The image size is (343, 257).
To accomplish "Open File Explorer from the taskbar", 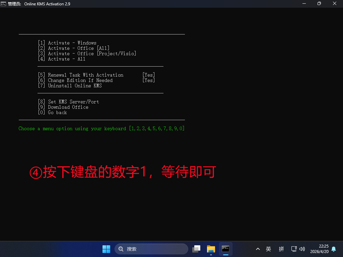I will click(x=211, y=249).
